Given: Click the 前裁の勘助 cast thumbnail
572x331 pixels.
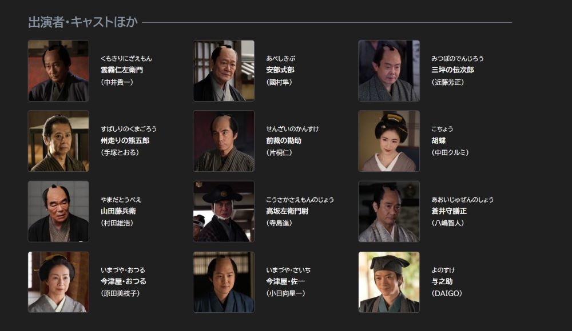Looking at the screenshot, I should coord(224,141).
